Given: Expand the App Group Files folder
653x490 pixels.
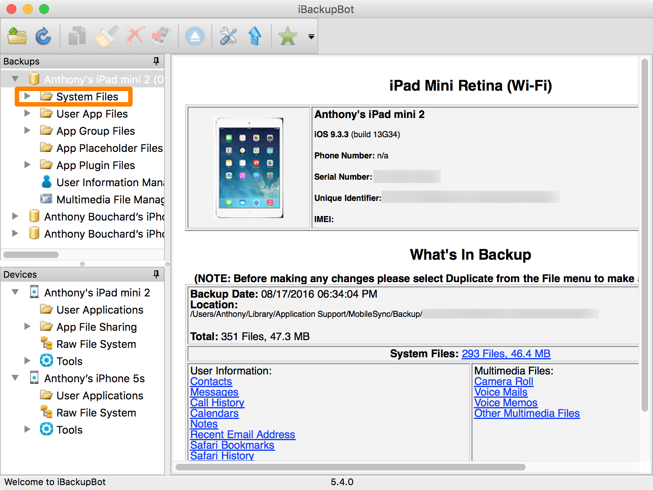Looking at the screenshot, I should pos(27,131).
